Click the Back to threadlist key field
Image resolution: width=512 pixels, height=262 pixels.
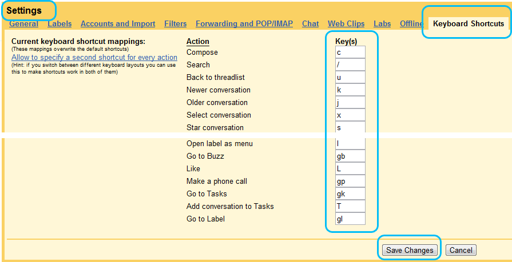point(350,77)
